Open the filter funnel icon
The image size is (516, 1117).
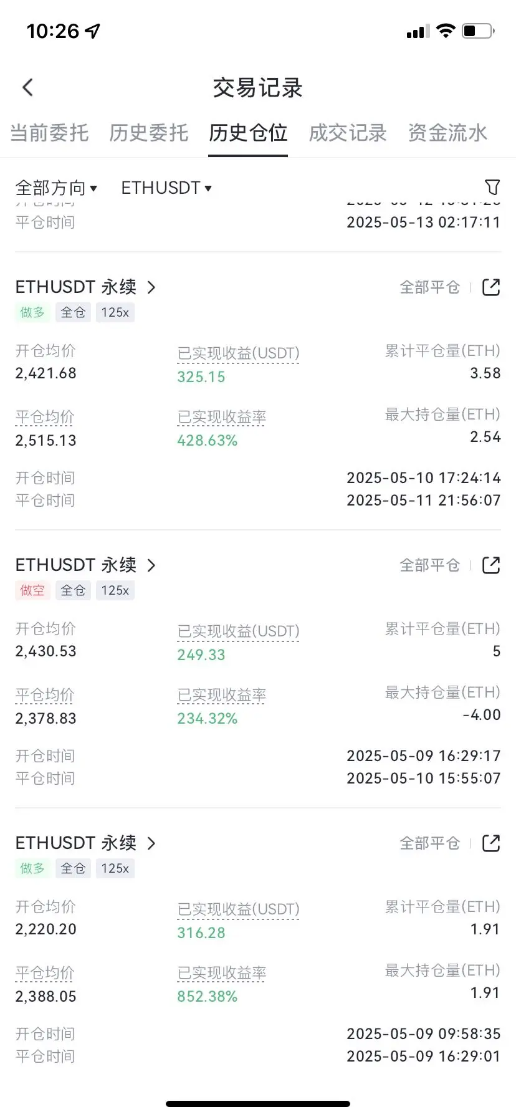coord(492,187)
